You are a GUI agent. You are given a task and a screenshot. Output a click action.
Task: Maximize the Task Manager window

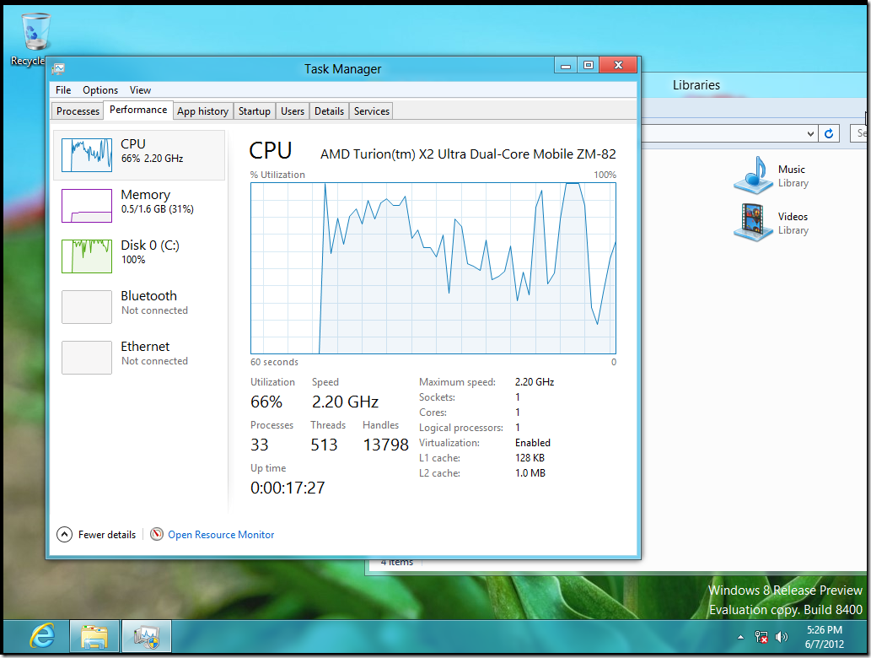click(589, 66)
